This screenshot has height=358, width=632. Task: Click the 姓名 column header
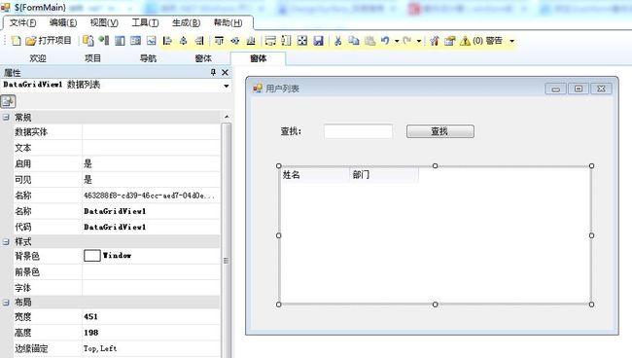(x=314, y=175)
